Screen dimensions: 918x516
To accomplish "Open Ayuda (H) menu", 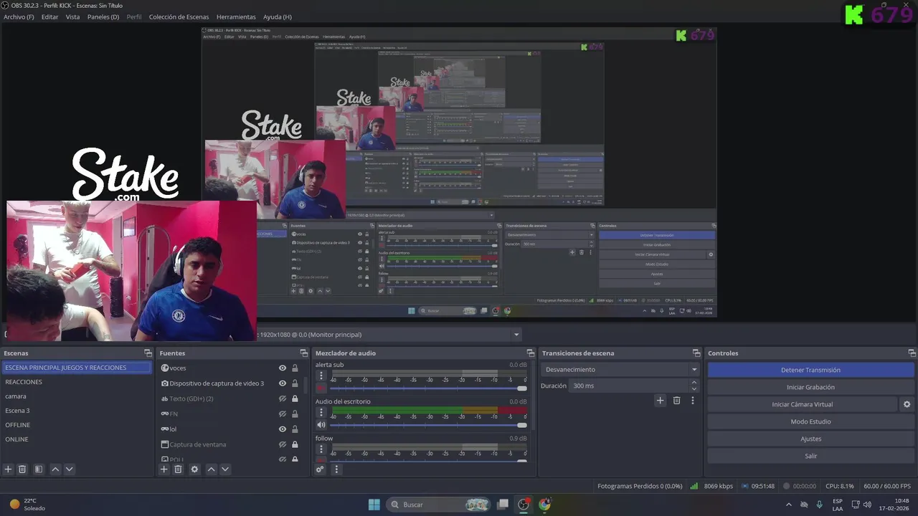I will pos(277,16).
